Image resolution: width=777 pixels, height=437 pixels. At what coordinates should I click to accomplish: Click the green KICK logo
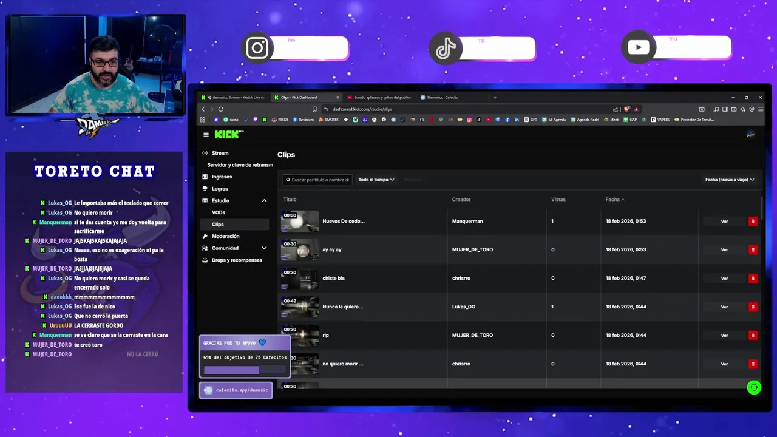229,135
